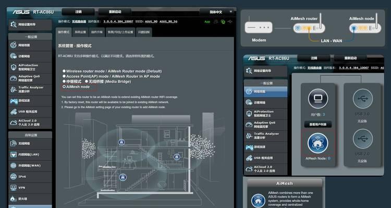The height and width of the screenshot is (208, 391).
Task: Open Adaptive QoS in Network Map window sidebar
Action: click(x=265, y=125)
